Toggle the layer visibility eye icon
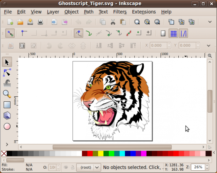Viewport: 217px width, 173px height. tap(66, 167)
